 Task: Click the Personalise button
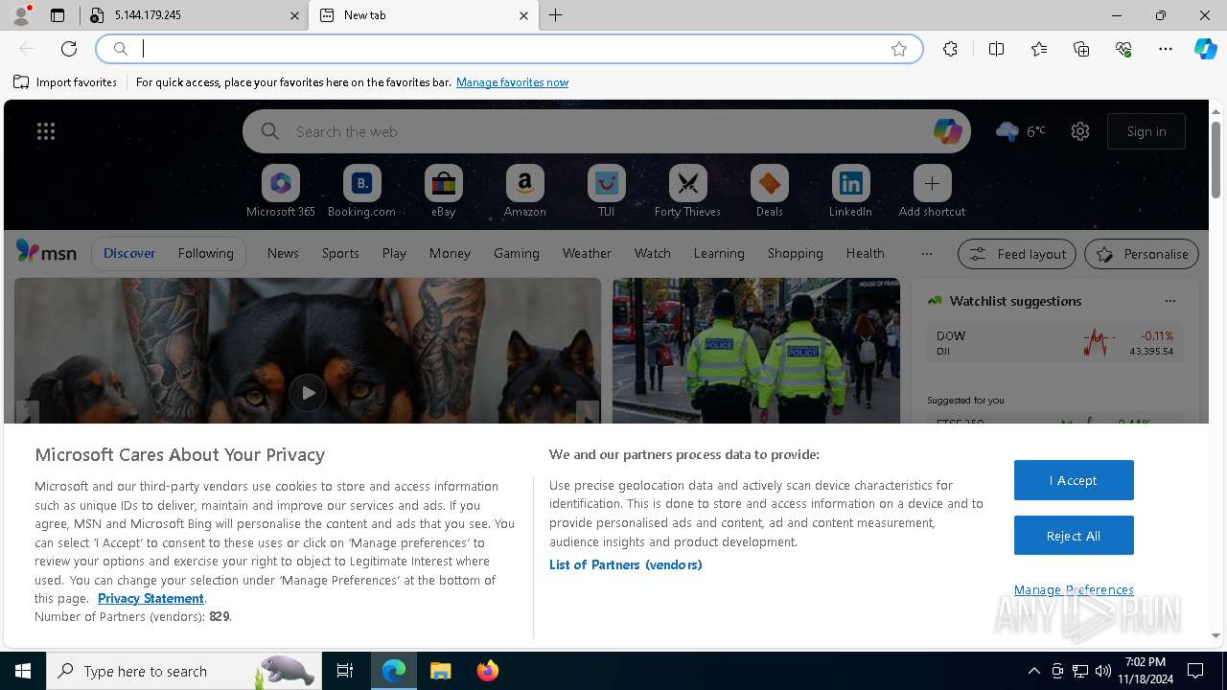(1142, 254)
